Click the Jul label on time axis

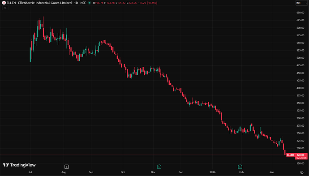(30, 172)
